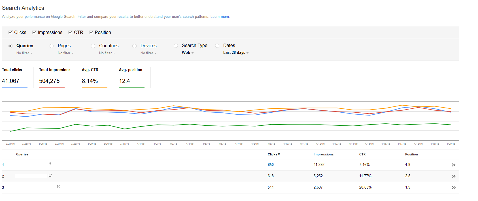Screen dimensions: 478x201
Task: Expand the Last 28 days date dropdown
Action: pos(235,53)
